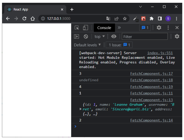The height and width of the screenshot is (140, 184).
Task: Select the 'undefined' console log entry
Action: 89,80
